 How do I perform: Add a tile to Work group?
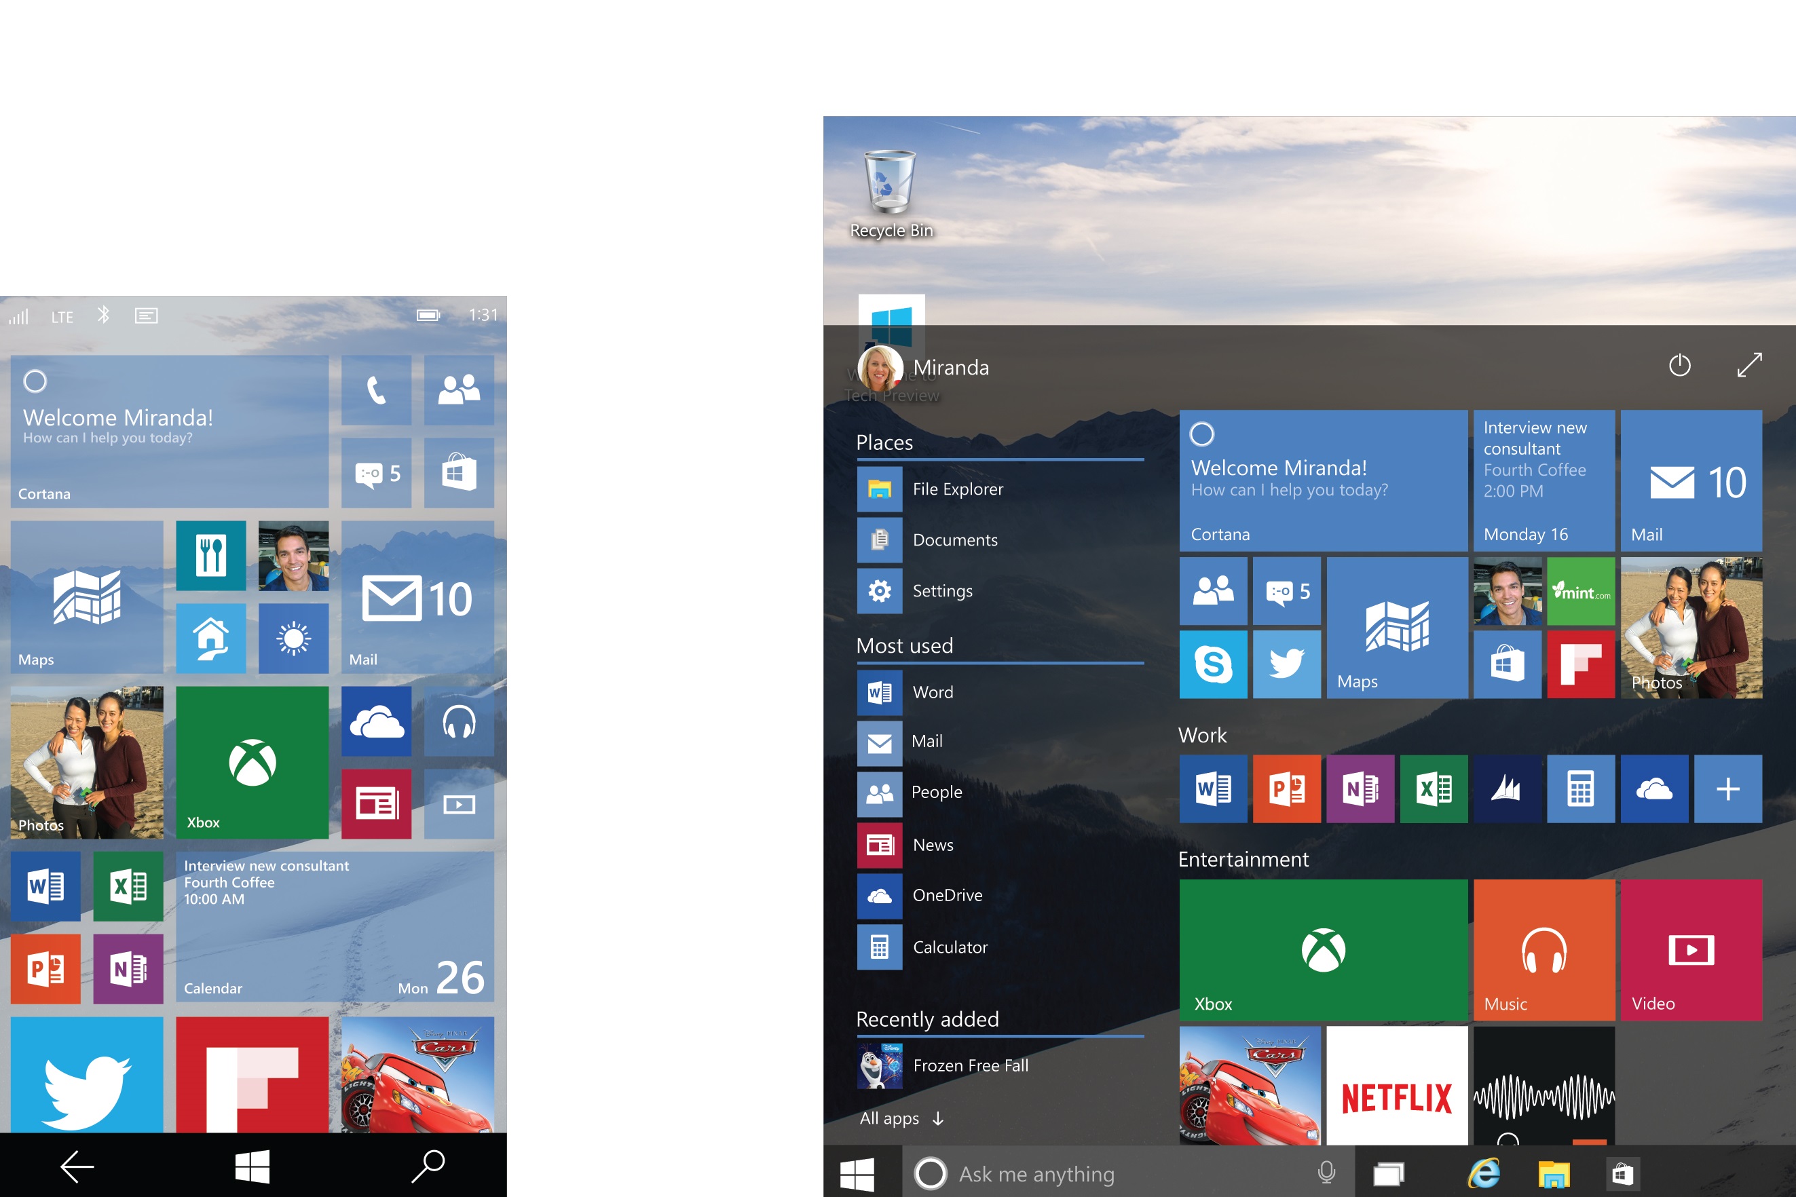pos(1728,788)
